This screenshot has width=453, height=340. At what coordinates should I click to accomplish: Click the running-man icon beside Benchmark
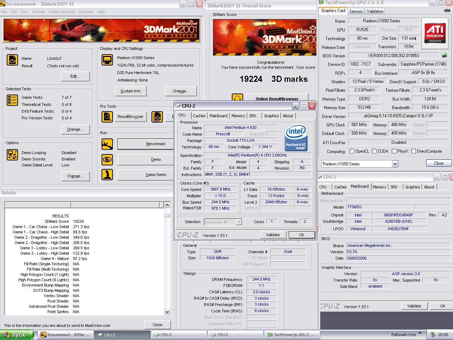coord(107,144)
